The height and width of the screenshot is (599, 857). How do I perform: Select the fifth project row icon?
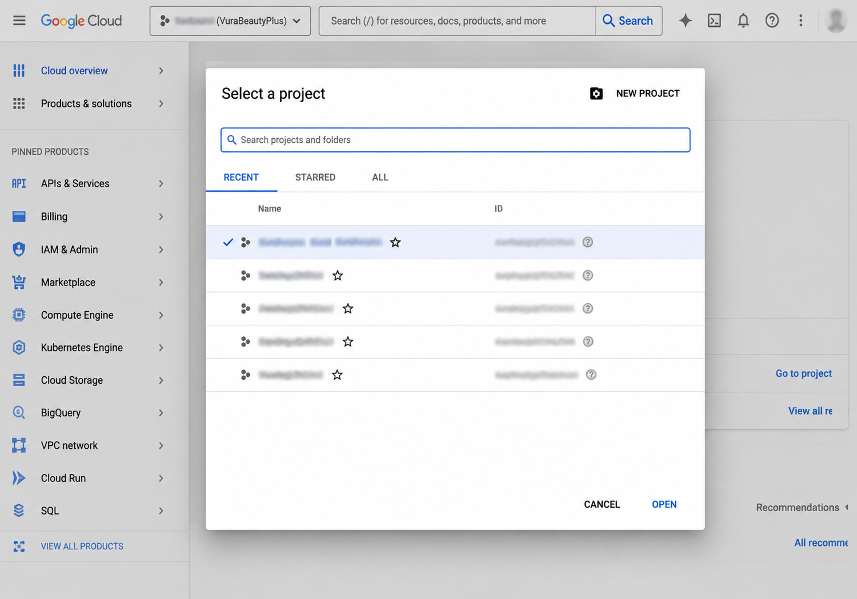tap(246, 375)
